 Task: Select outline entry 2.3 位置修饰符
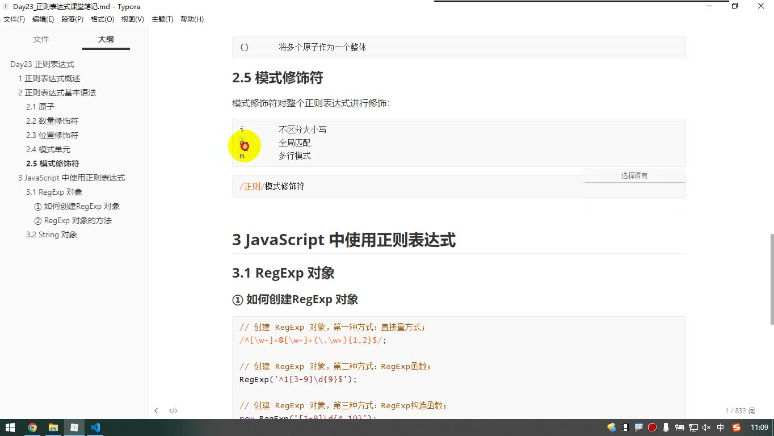pyautogui.click(x=52, y=135)
